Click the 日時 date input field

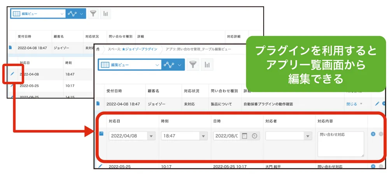(226, 136)
